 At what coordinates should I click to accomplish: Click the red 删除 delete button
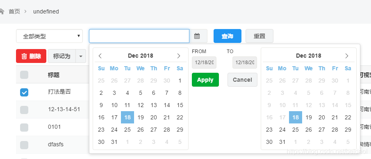[x=31, y=56]
